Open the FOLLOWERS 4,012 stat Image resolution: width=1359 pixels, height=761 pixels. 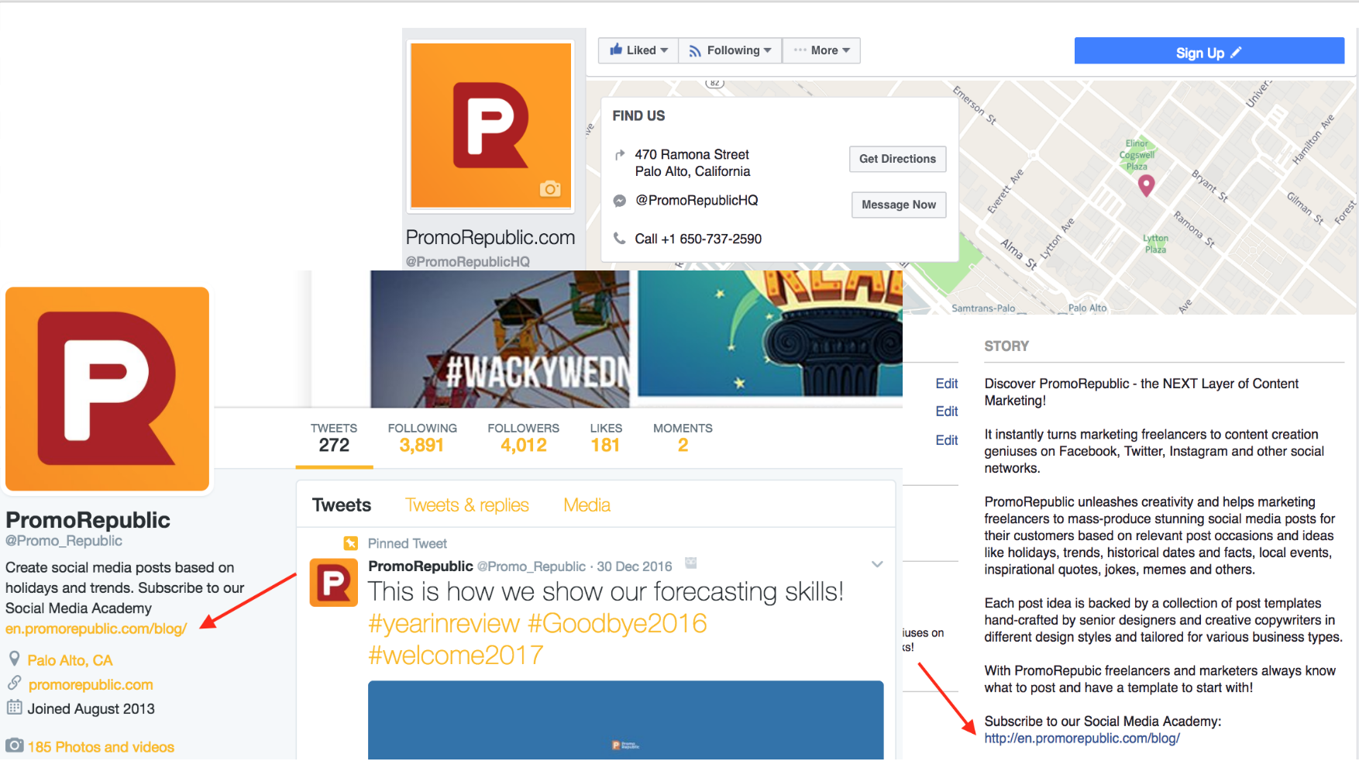(x=523, y=439)
